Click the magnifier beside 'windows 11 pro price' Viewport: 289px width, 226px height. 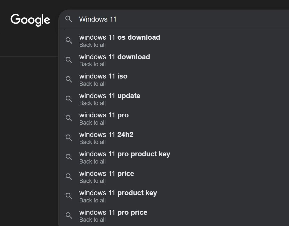point(69,215)
